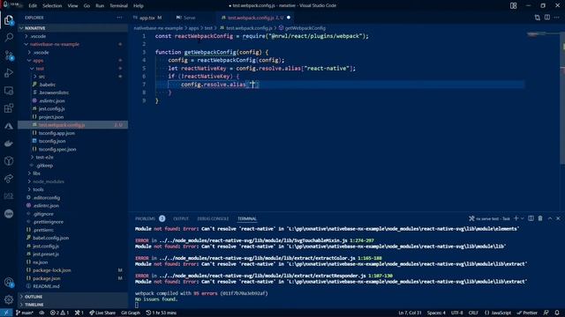
Task: Maximize the panel with up chevron
Action: click(550, 218)
